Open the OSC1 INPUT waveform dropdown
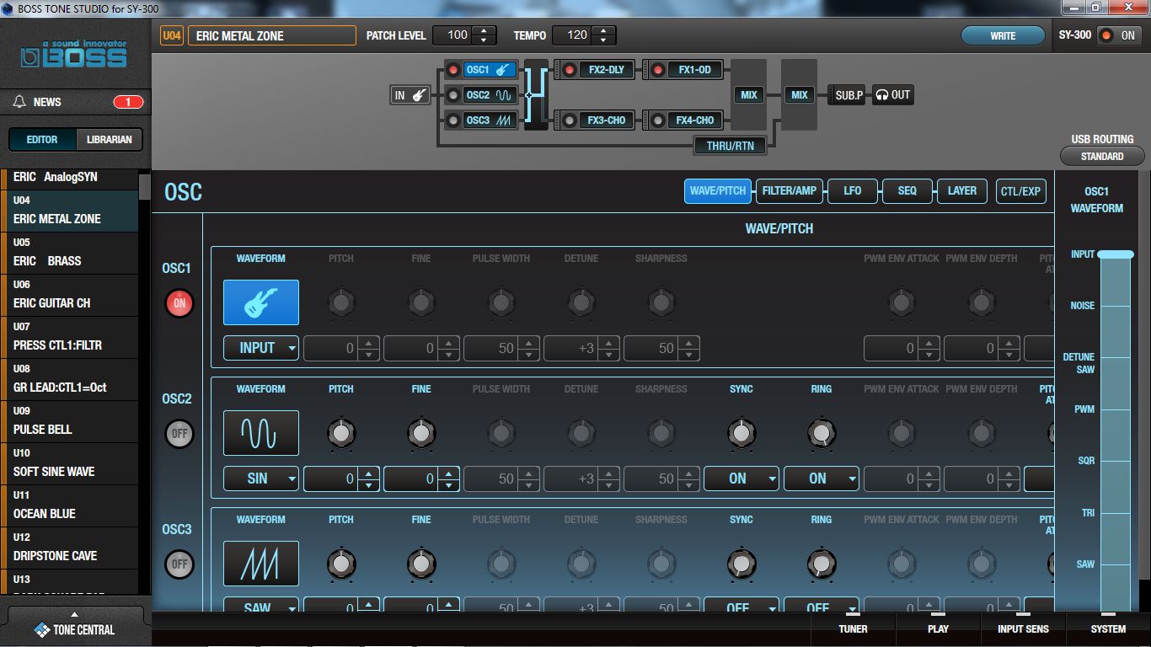 tap(261, 348)
